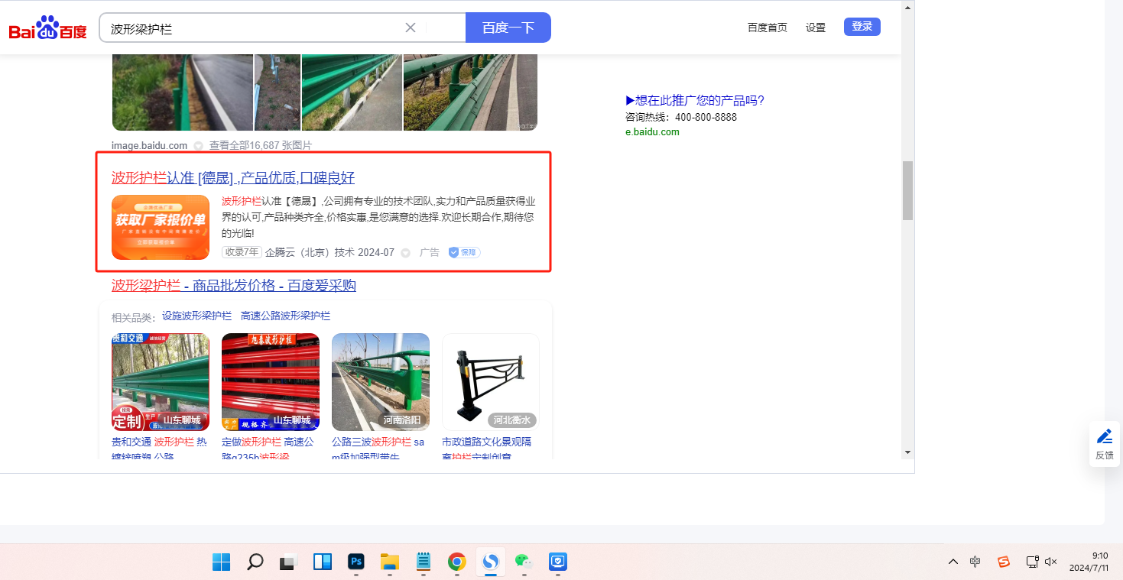Image resolution: width=1123 pixels, height=580 pixels.
Task: Open the first guardrail roadside image thumbnail
Action: (x=183, y=92)
